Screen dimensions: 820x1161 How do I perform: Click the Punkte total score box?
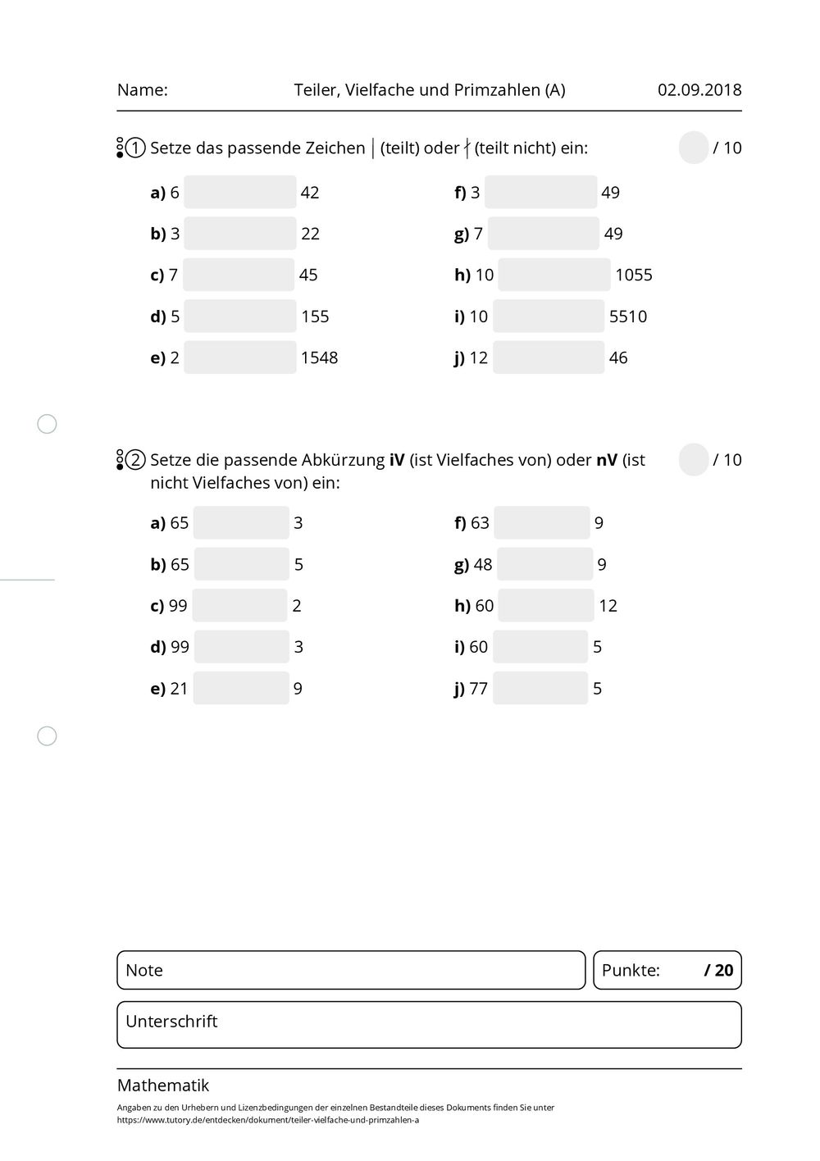point(667,971)
